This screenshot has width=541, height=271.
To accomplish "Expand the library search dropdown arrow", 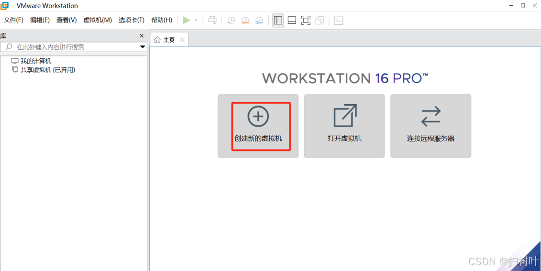I will tap(143, 47).
